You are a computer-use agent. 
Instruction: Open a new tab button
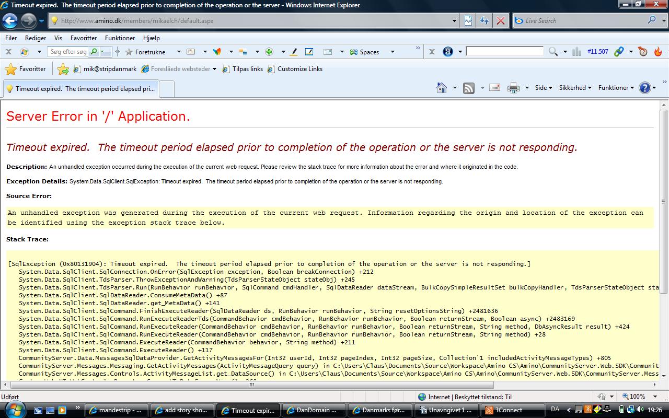pyautogui.click(x=166, y=89)
